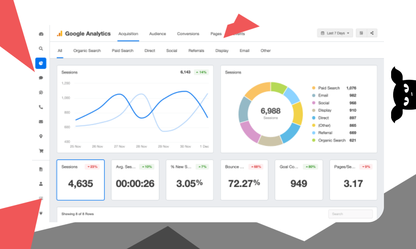Open the Direct channel sub-tab

[150, 51]
